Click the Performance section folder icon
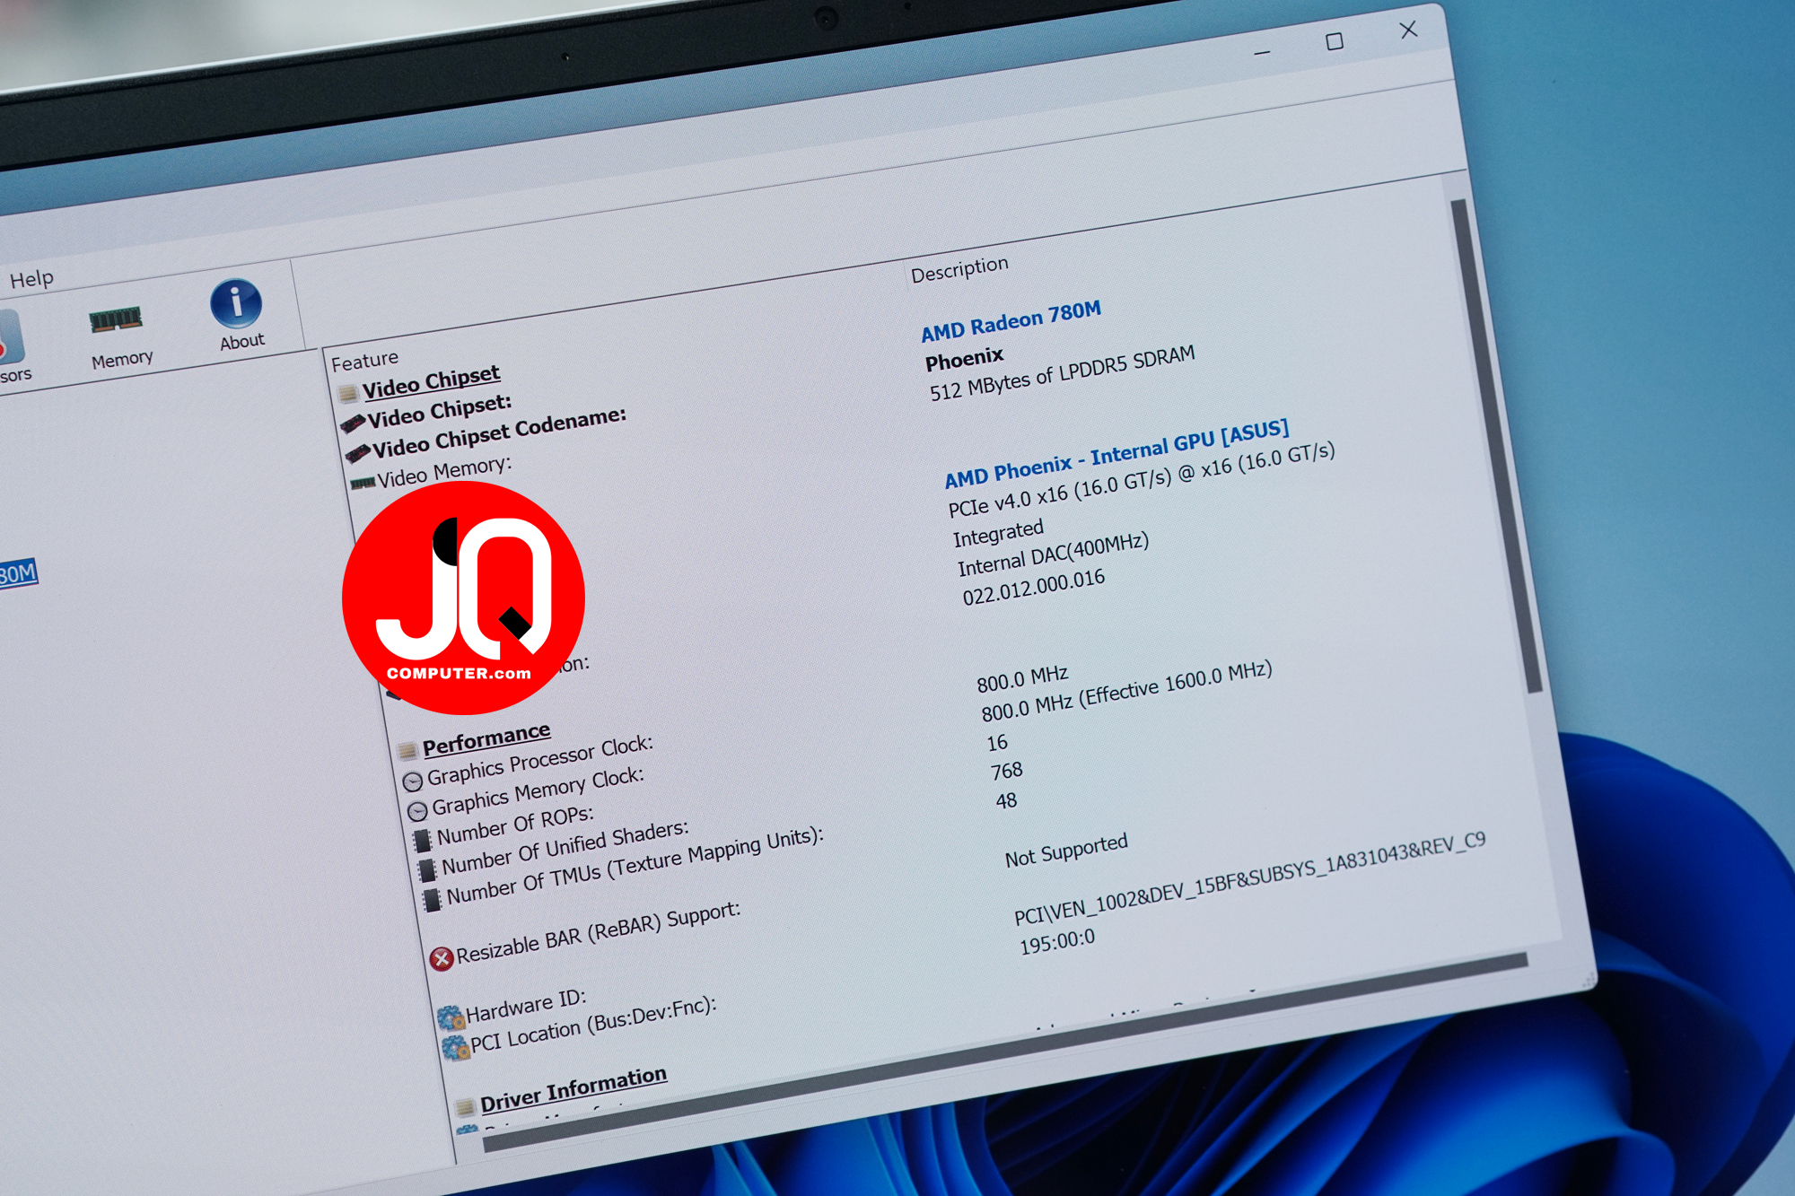1795x1196 pixels. (x=407, y=749)
